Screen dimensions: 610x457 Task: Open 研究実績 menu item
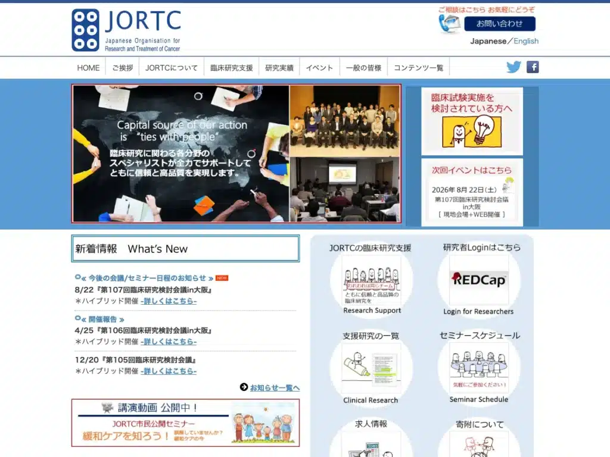pyautogui.click(x=279, y=68)
